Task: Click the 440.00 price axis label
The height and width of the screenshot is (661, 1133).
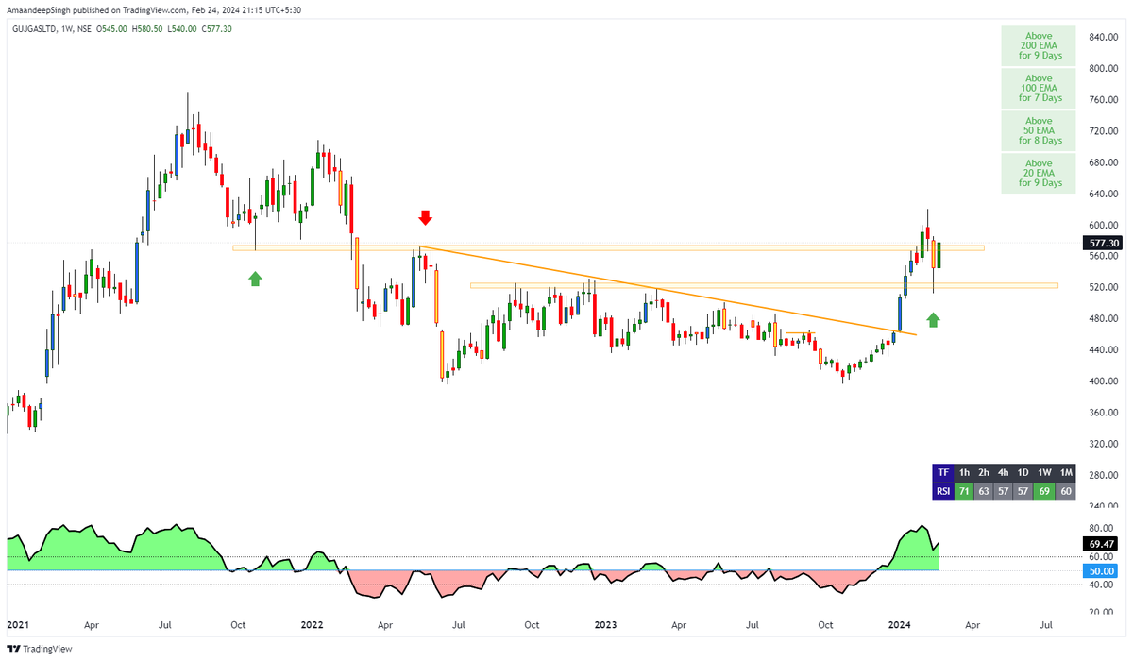Action: (x=1103, y=350)
